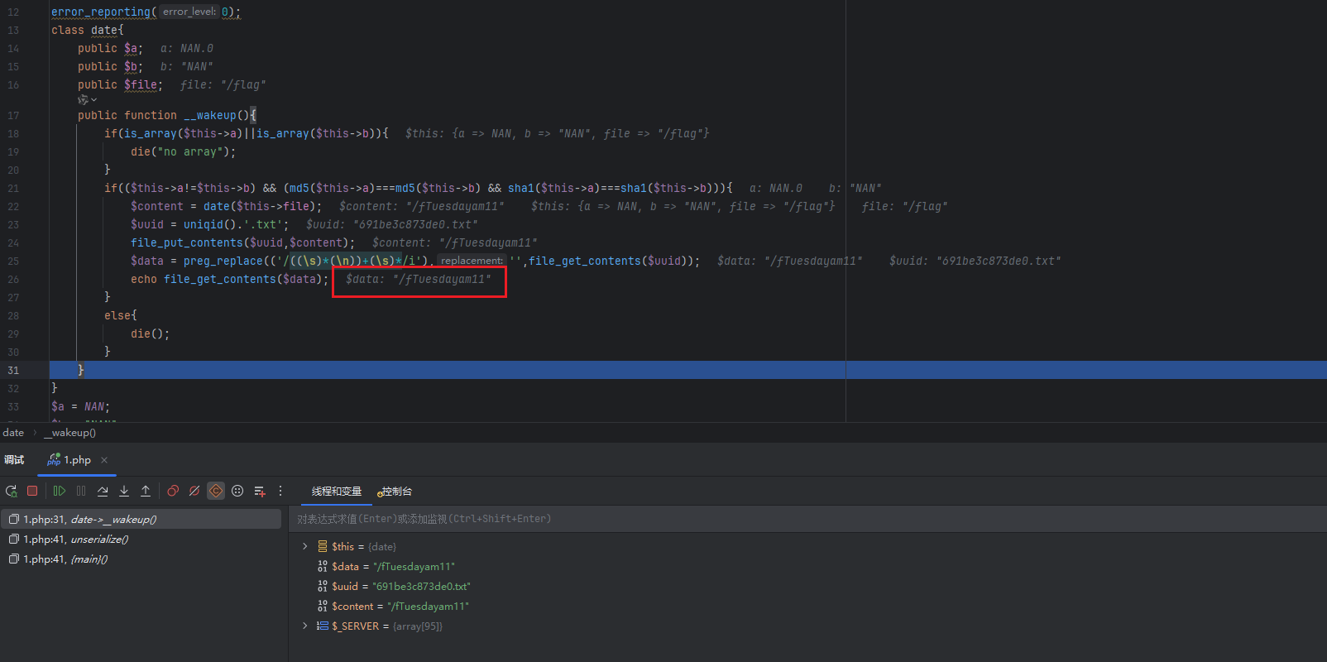Click the date breadcrumb in navigation bar
The width and height of the screenshot is (1327, 662).
click(13, 433)
